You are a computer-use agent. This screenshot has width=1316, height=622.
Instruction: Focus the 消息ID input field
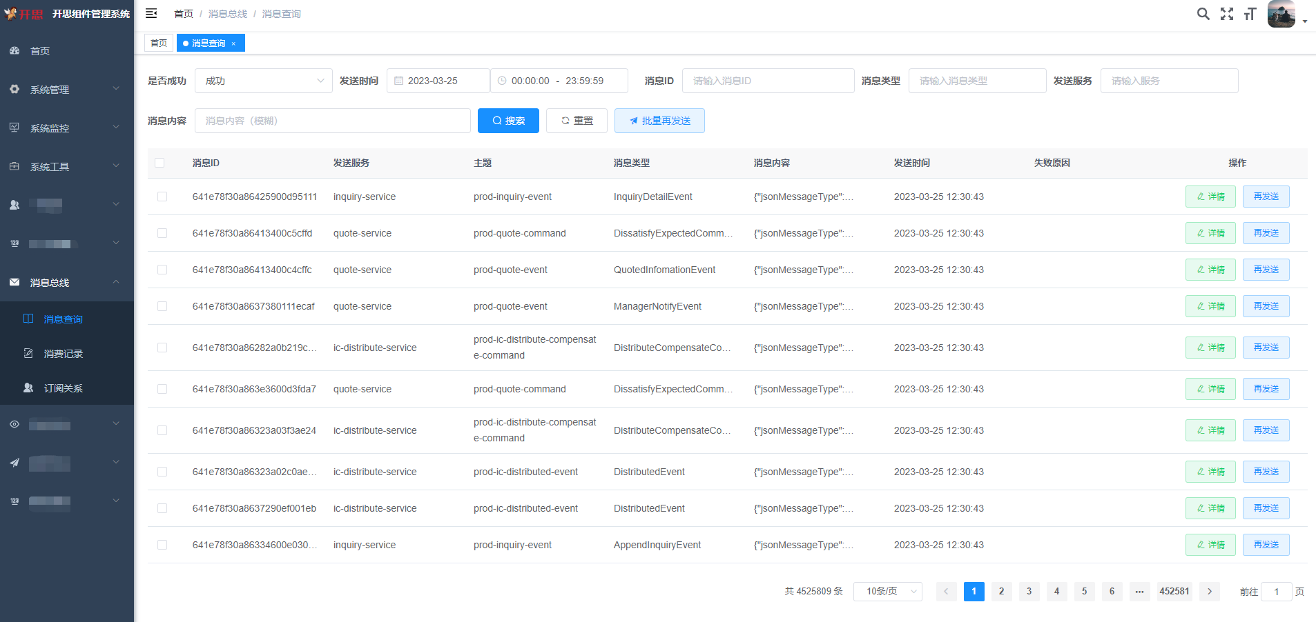click(768, 81)
